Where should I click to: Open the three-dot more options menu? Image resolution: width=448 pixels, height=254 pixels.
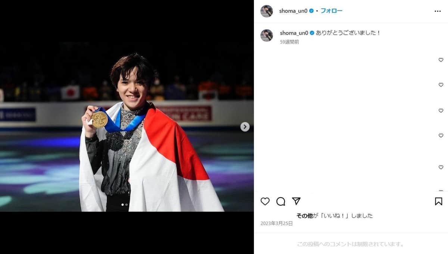click(438, 11)
